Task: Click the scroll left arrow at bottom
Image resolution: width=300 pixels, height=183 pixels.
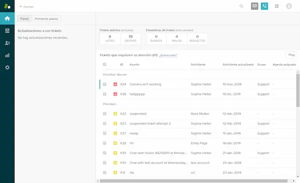Action: [x=98, y=181]
